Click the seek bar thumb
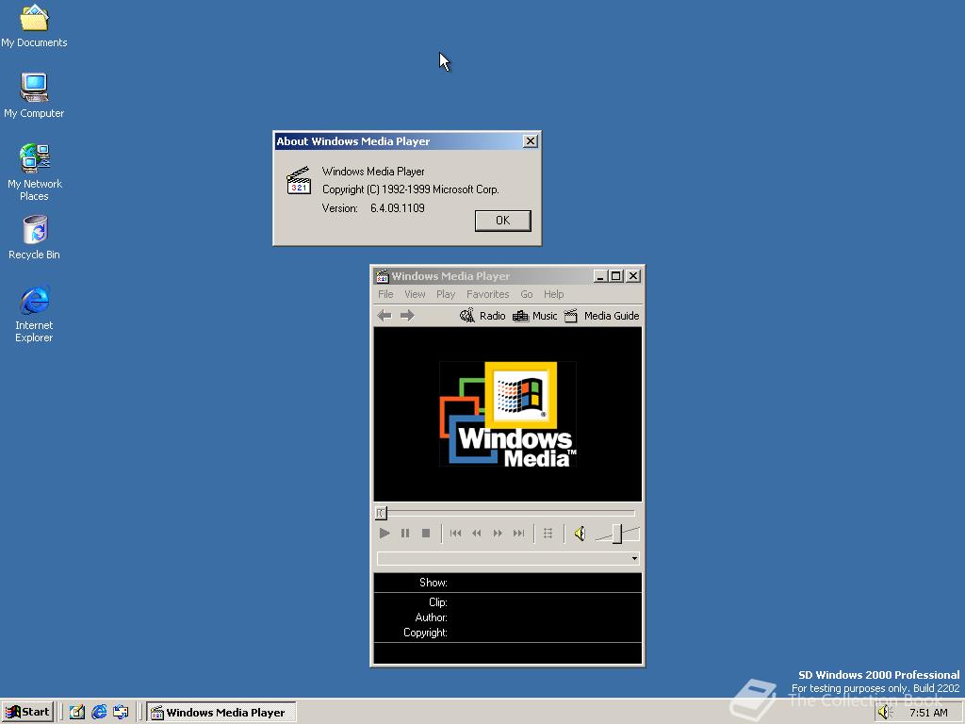This screenshot has height=724, width=965. pyautogui.click(x=381, y=513)
